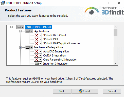Image resolution: width=124 pixels, height=97 pixels.
Task: Open install-state dropdown for Mechanical Integrations
Action: pyautogui.click(x=29, y=47)
